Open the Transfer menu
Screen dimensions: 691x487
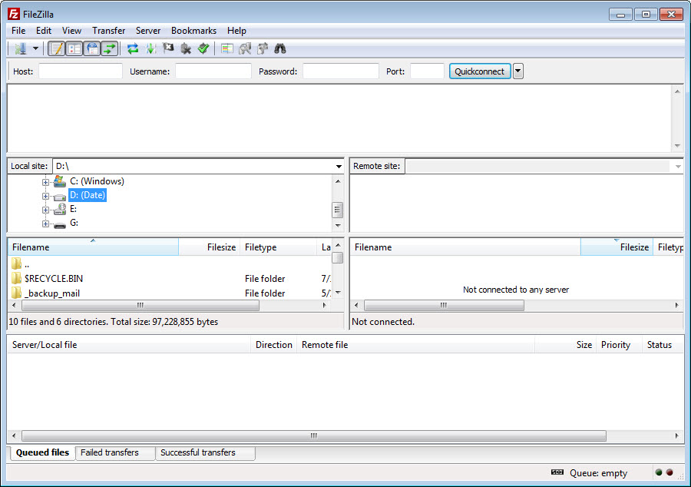tap(108, 31)
